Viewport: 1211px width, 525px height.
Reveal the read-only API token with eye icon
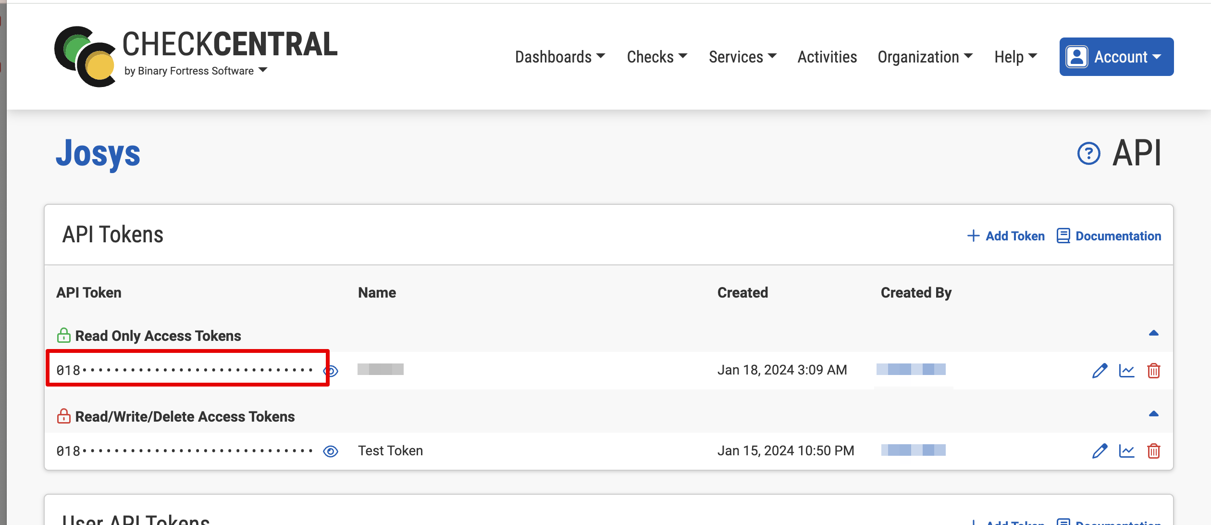pyautogui.click(x=332, y=371)
